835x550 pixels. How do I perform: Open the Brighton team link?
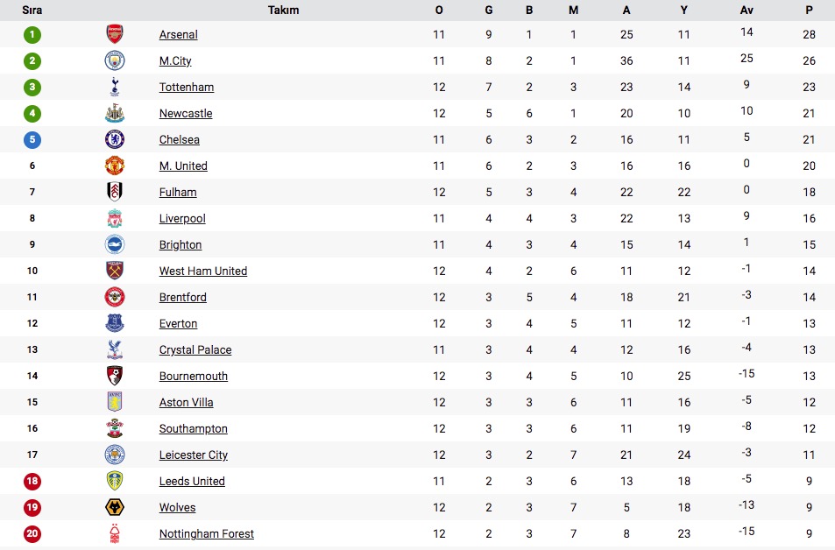pyautogui.click(x=180, y=245)
